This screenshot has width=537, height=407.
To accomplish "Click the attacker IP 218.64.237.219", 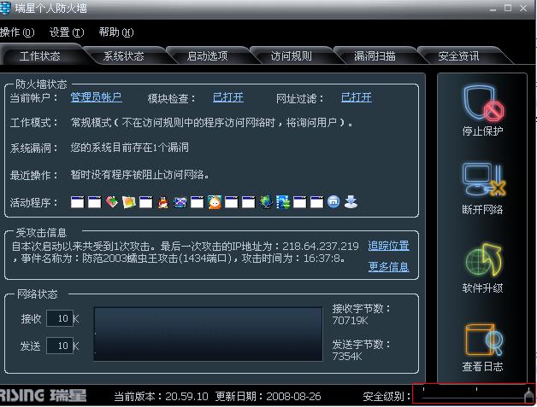I will 321,246.
